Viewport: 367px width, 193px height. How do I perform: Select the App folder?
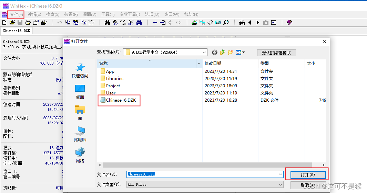coord(108,71)
